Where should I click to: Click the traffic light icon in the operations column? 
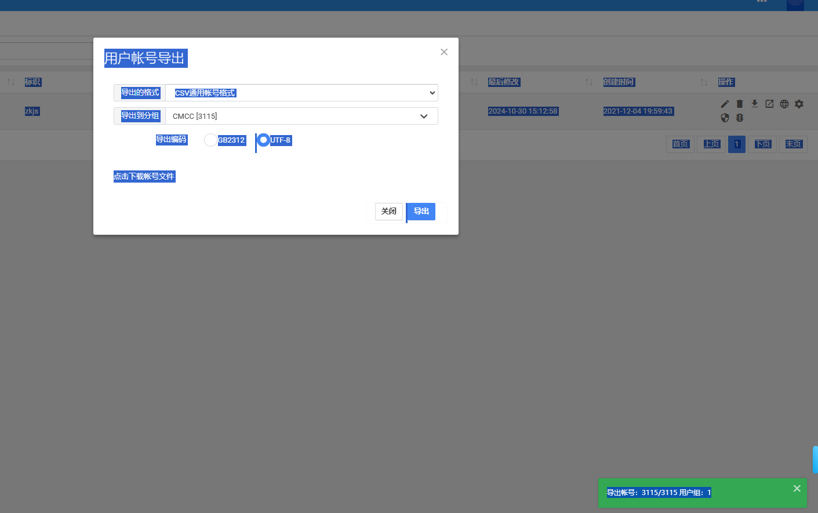[x=740, y=118]
